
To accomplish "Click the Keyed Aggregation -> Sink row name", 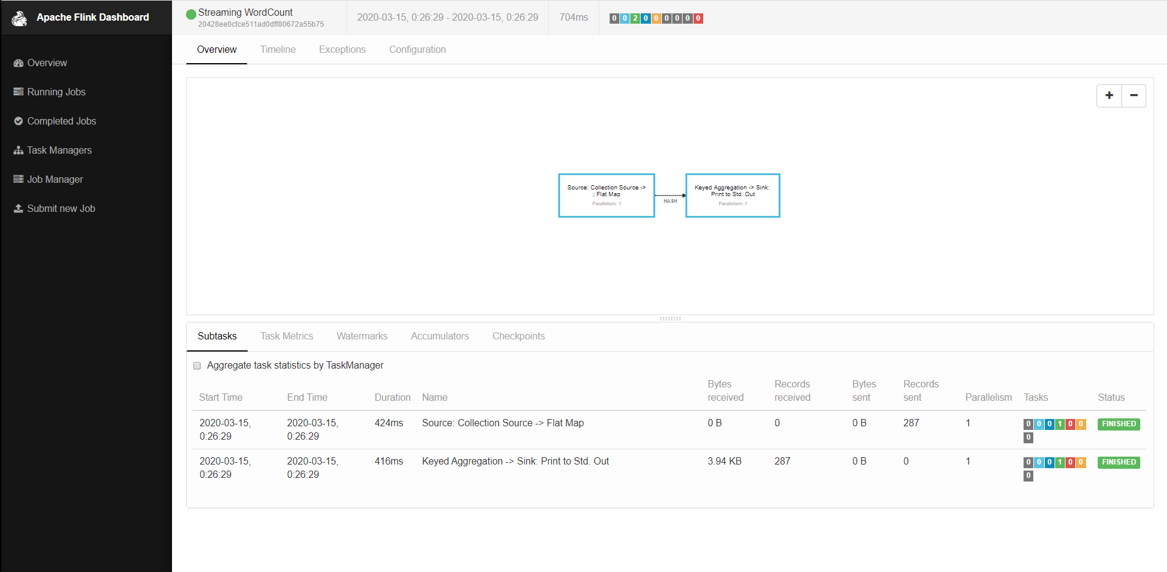I will [x=515, y=461].
